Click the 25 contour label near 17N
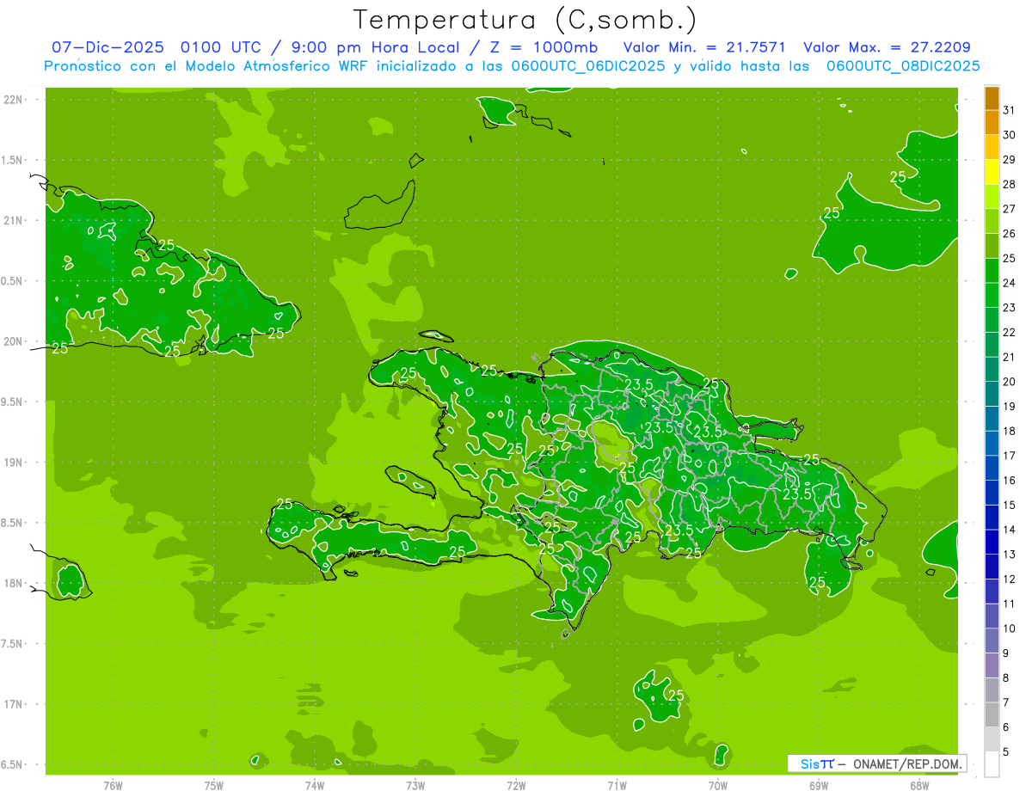This screenshot has width=1032, height=797. (676, 695)
